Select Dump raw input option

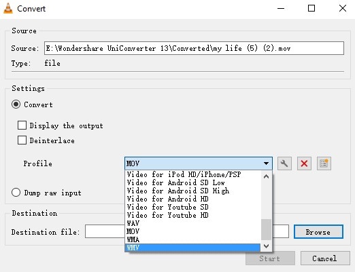(x=16, y=193)
